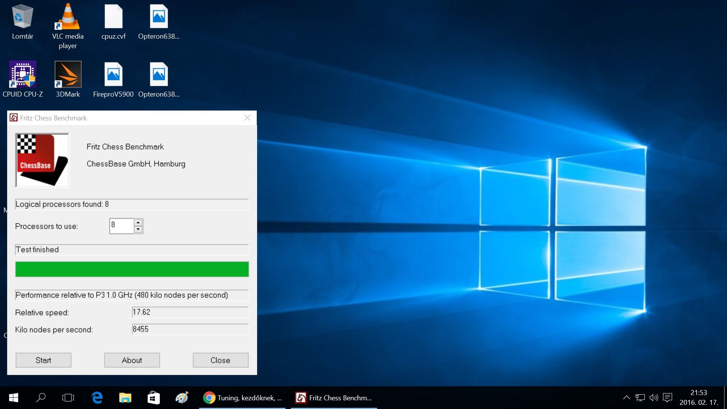Open the Paint app from the taskbar
727x409 pixels.
click(x=182, y=398)
